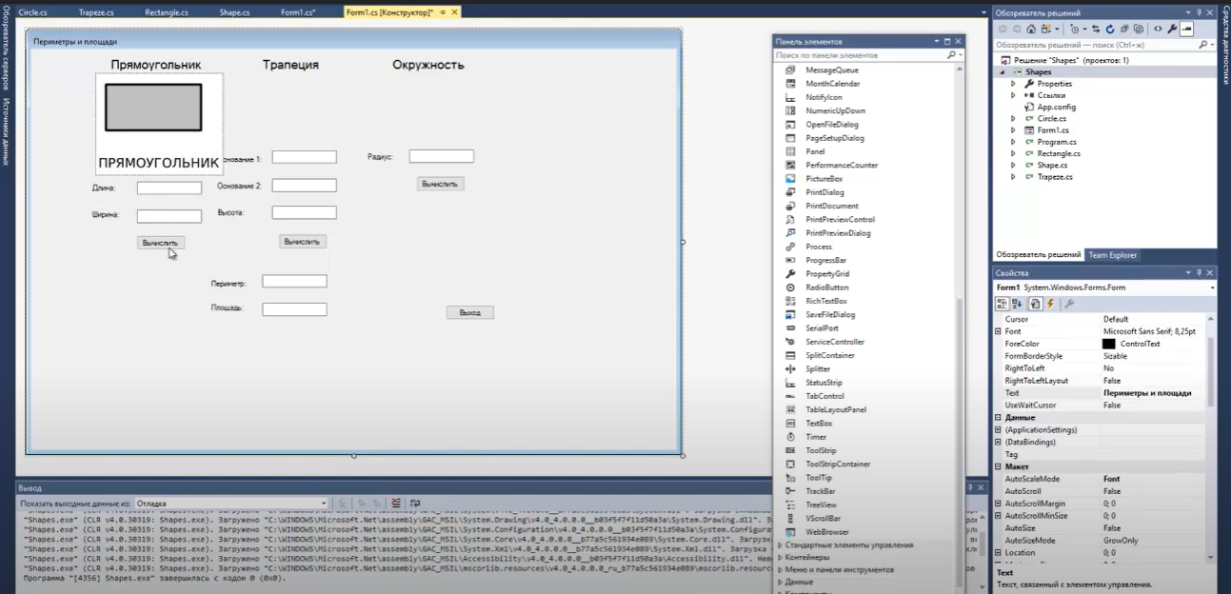This screenshot has width=1231, height=594.
Task: Choose RadioButton control in the toolbox list
Action: [x=825, y=287]
